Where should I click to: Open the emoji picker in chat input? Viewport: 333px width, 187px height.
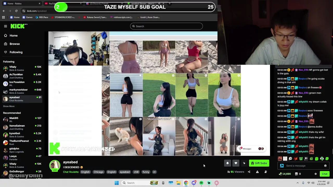point(325,166)
